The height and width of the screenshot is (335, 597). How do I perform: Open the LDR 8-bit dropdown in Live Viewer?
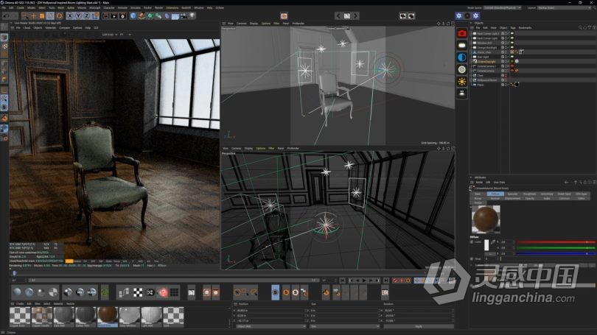point(110,35)
